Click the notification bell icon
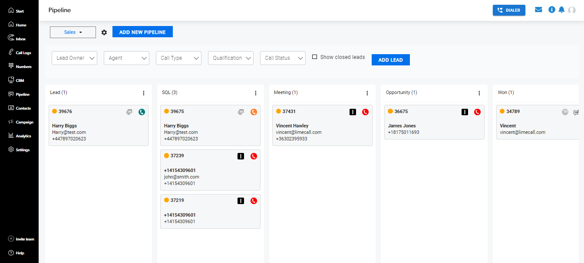 (561, 10)
